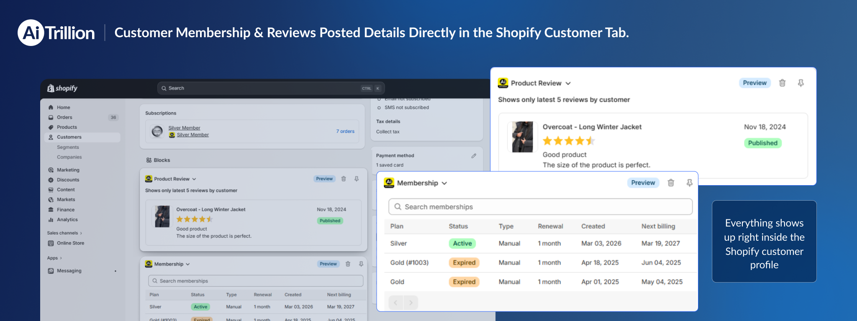Click Preview on Shopify Membership block
The width and height of the screenshot is (857, 321).
coord(328,264)
